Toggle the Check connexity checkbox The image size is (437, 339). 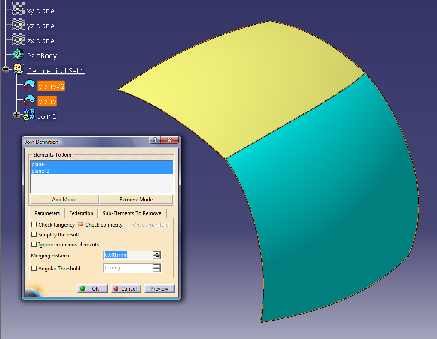click(81, 224)
